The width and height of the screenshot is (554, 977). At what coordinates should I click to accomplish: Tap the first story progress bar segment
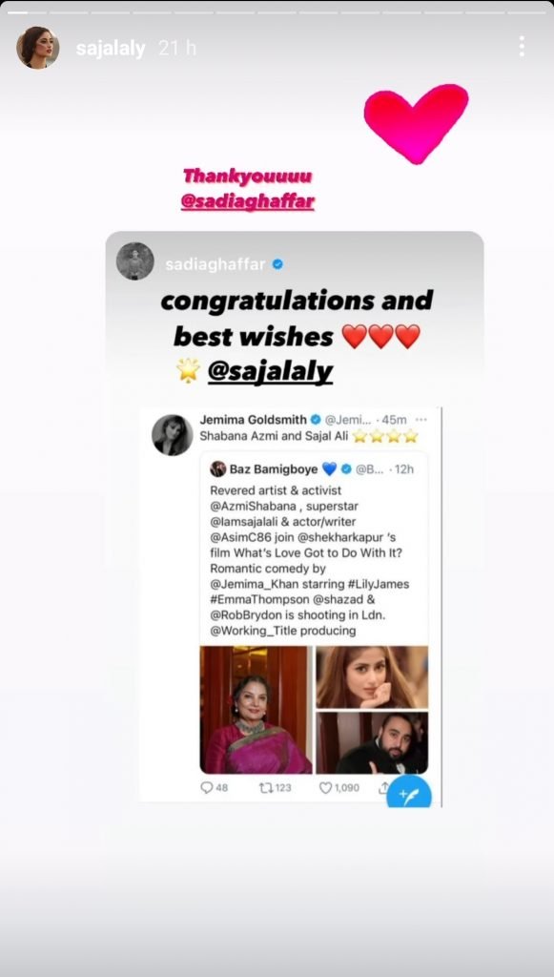pyautogui.click(x=26, y=12)
